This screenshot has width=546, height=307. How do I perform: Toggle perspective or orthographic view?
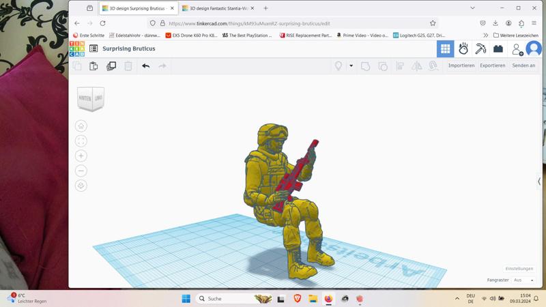coord(81,186)
